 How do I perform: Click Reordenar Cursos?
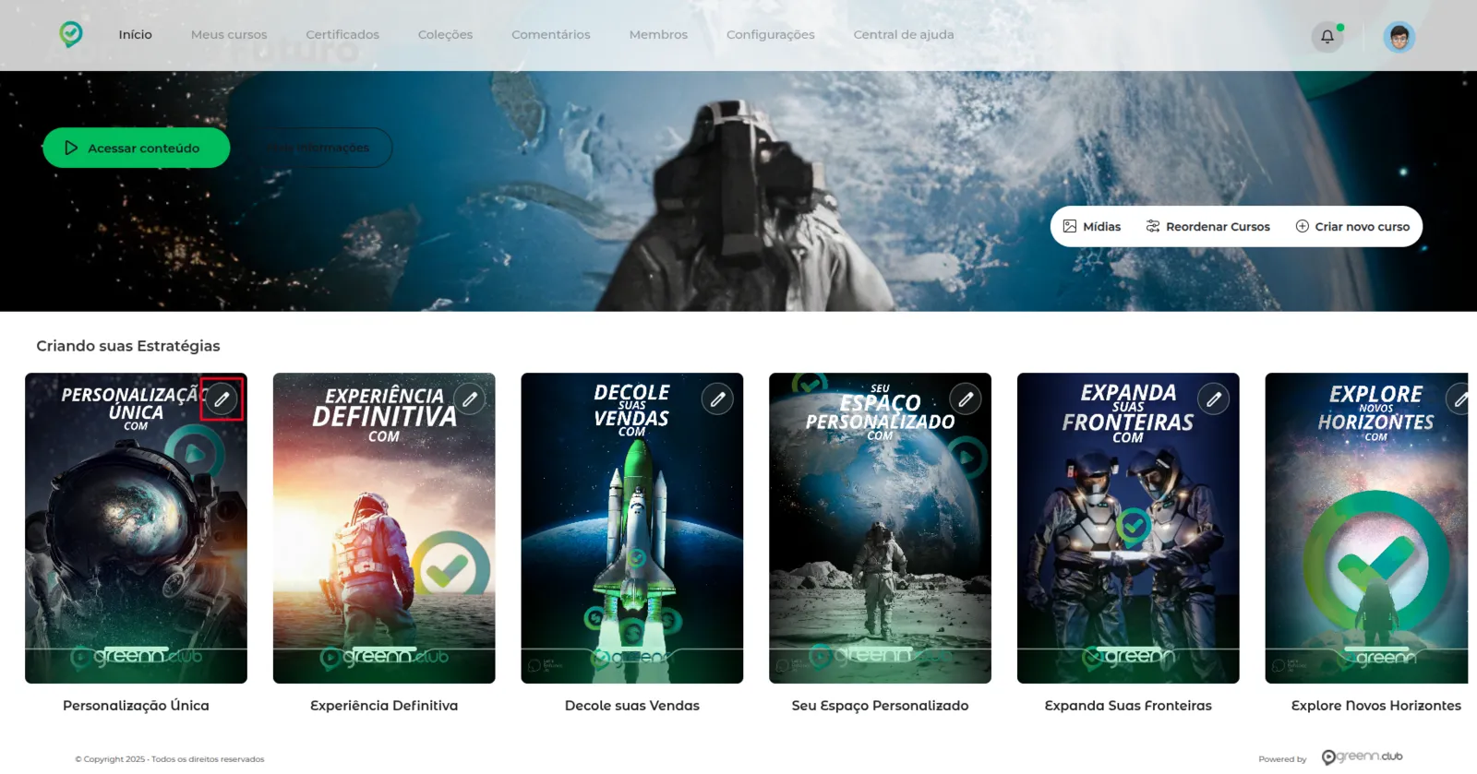tap(1208, 226)
